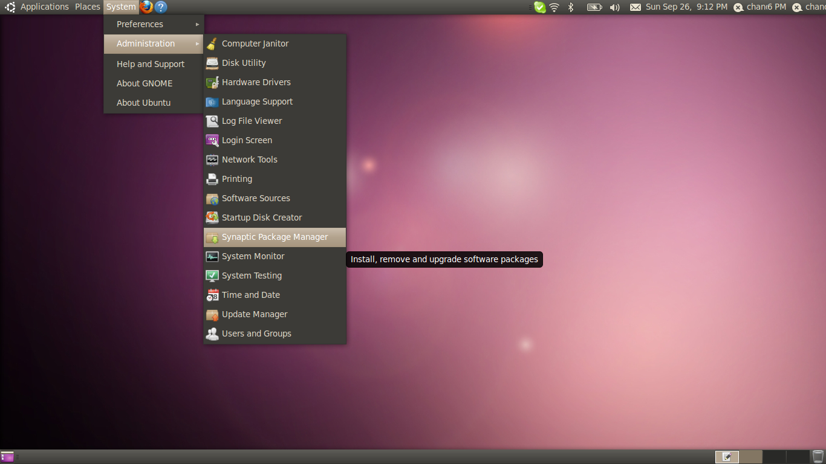
Task: Select Help and Support
Action: click(154, 64)
